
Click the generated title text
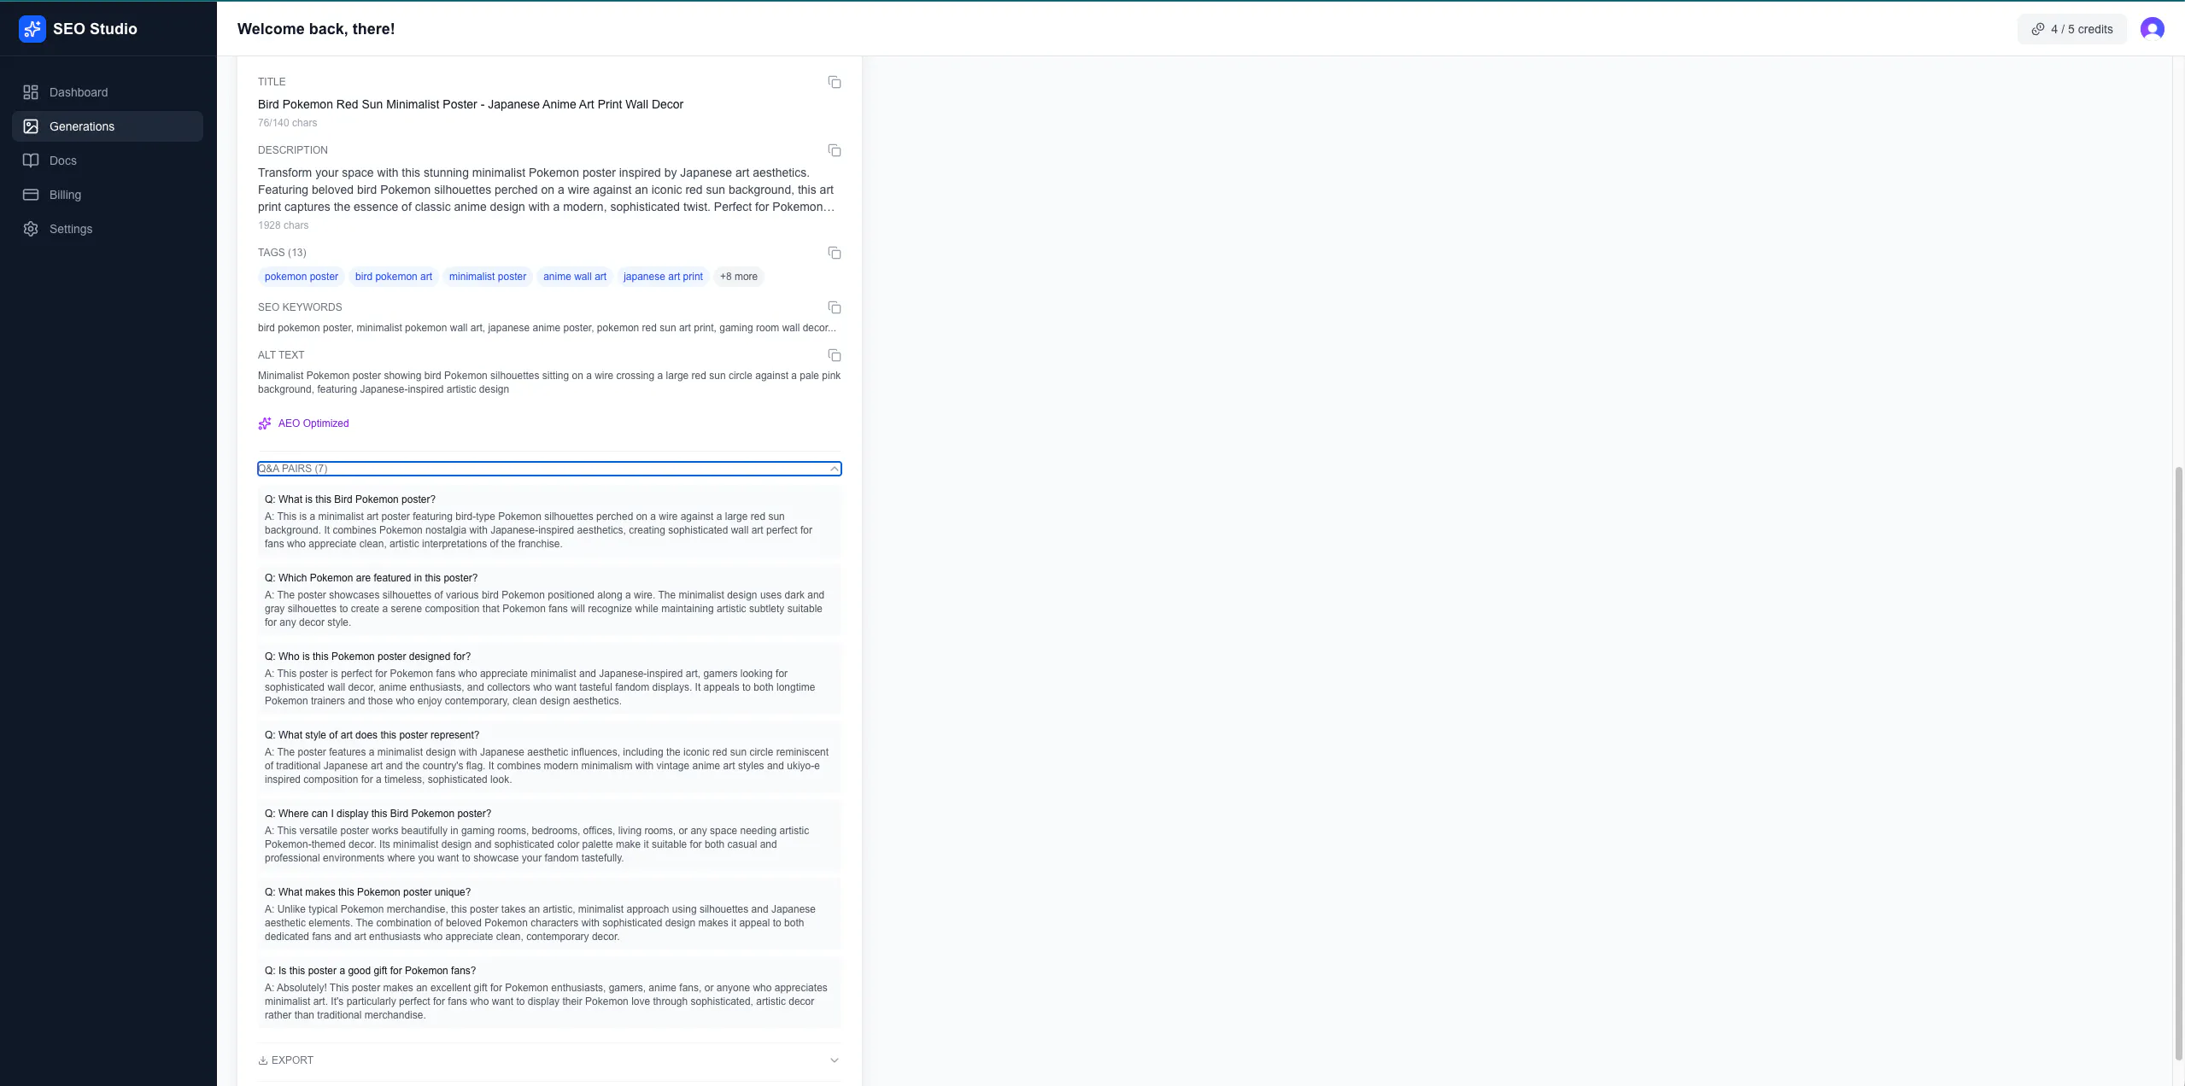pos(471,104)
